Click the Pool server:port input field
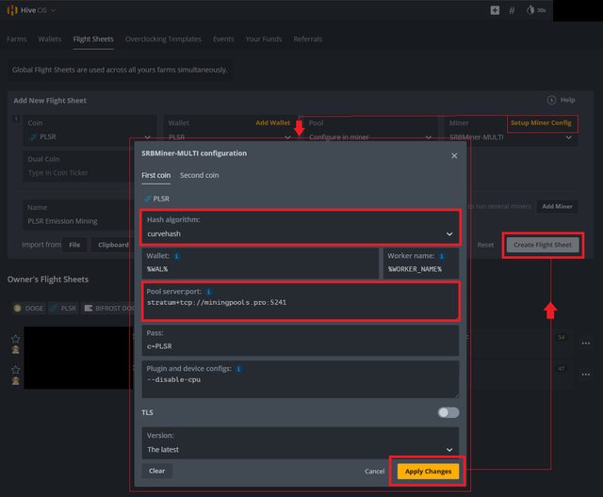The image size is (603, 497). click(300, 302)
